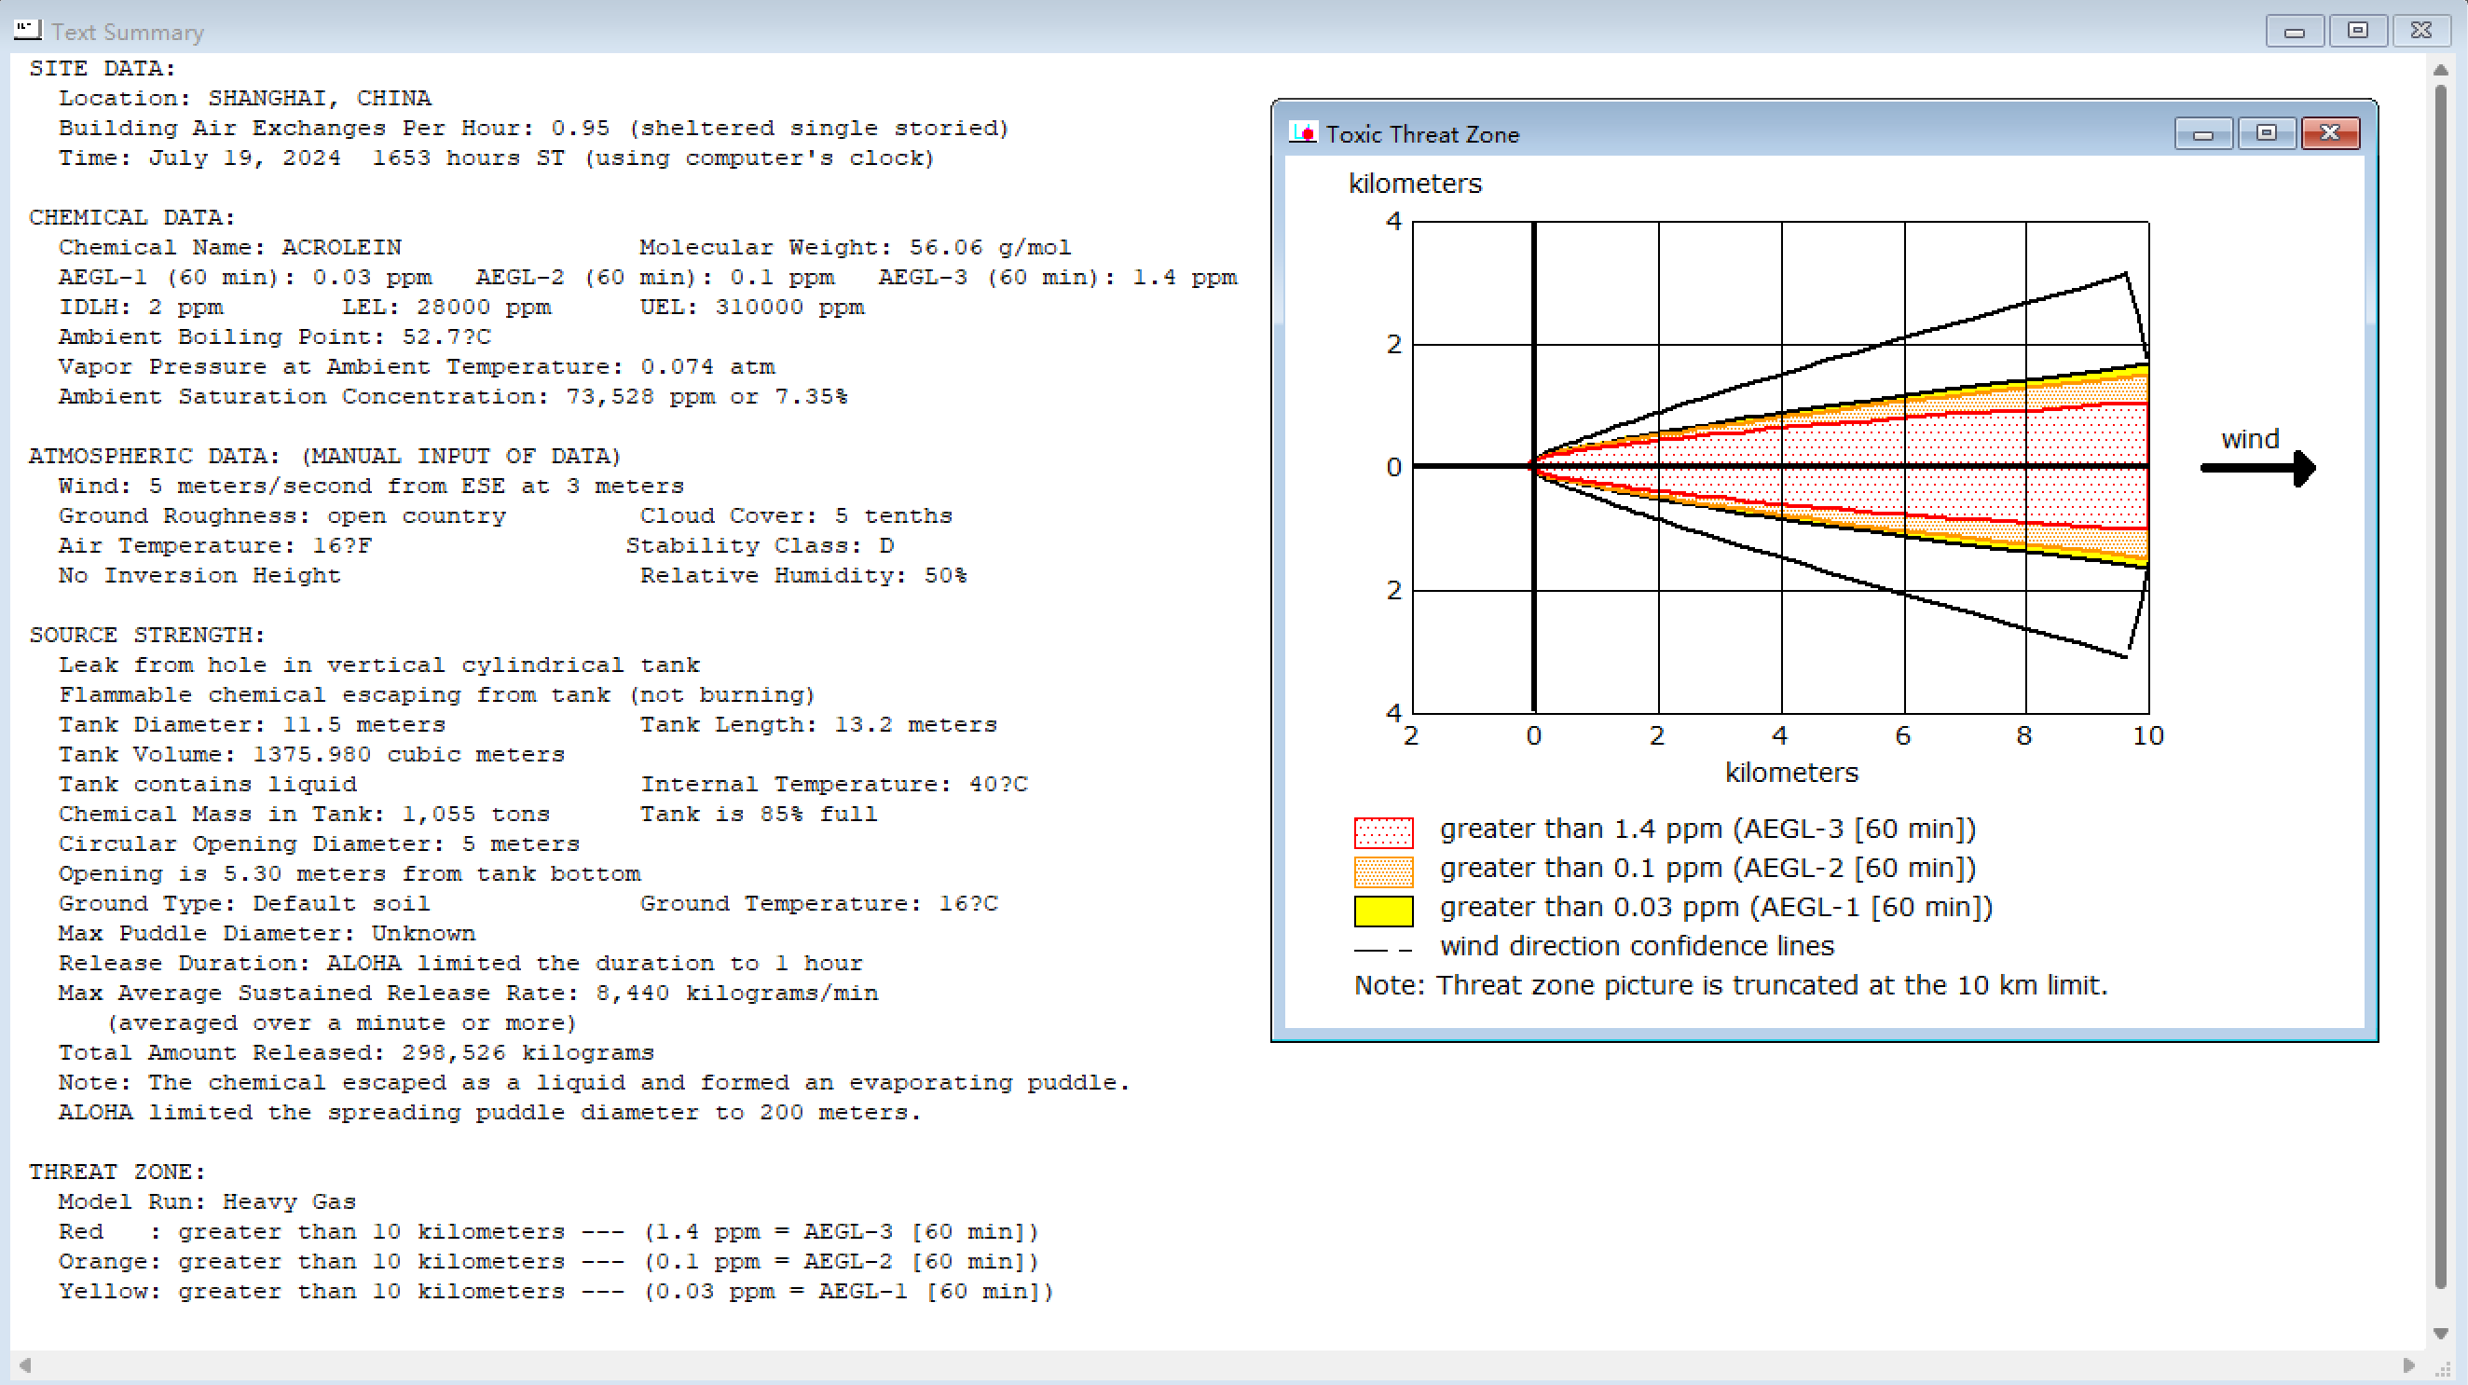Click the Text Summary window icon

[x=27, y=31]
